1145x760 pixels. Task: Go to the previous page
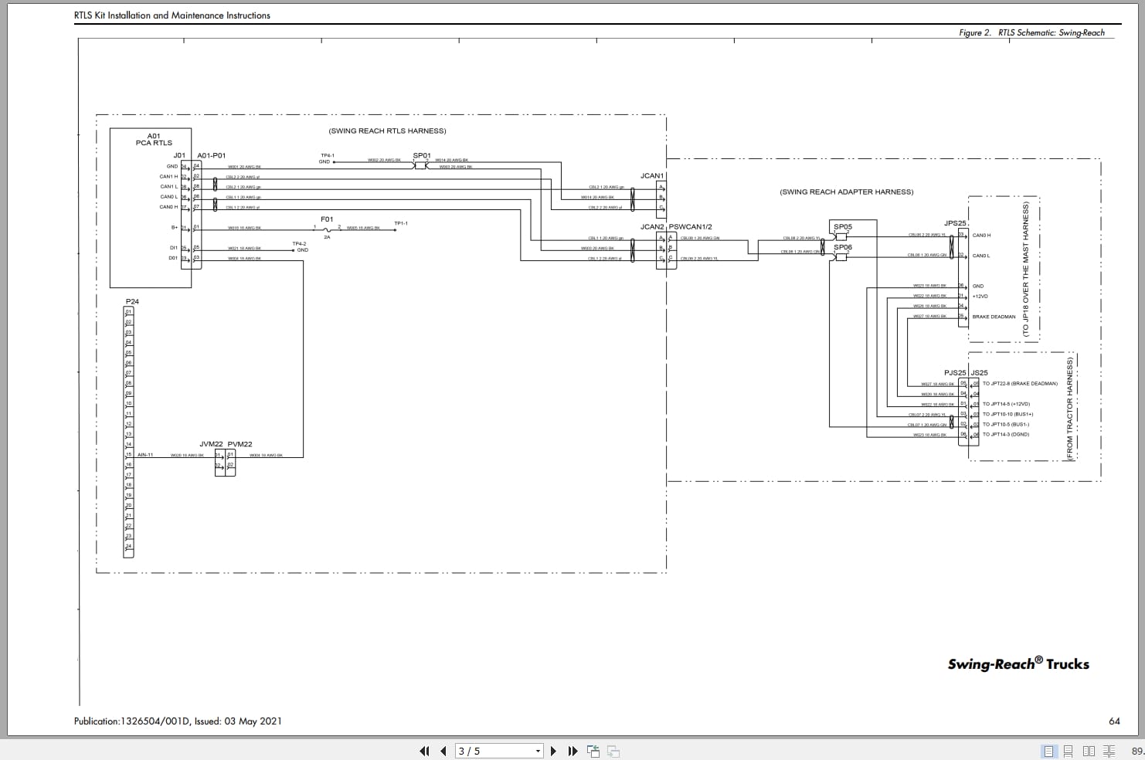click(x=443, y=751)
